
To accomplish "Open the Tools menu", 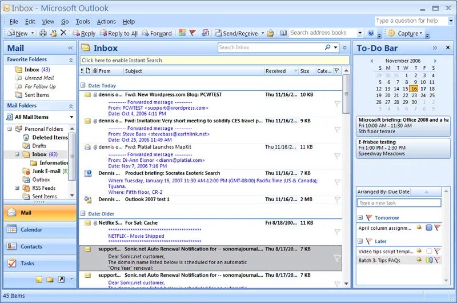I will tap(83, 22).
